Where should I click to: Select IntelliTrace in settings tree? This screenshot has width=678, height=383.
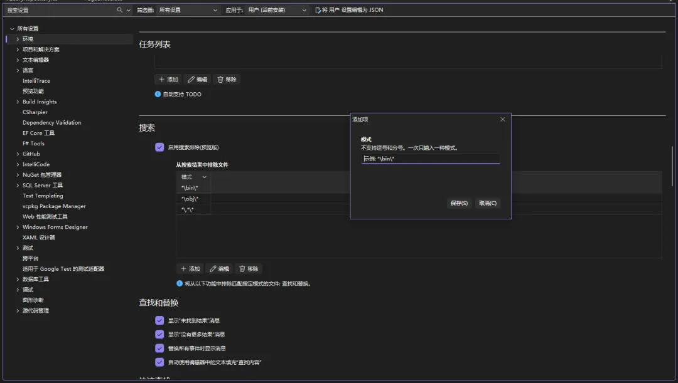36,81
